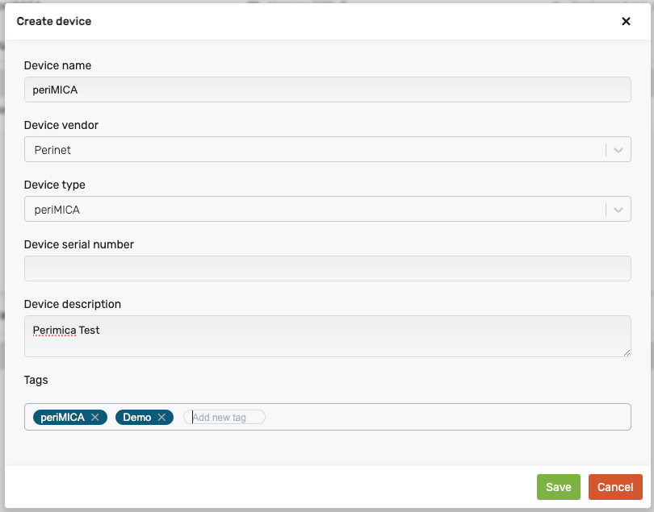
Task: Open the Perinet vendor select field
Action: pyautogui.click(x=315, y=150)
